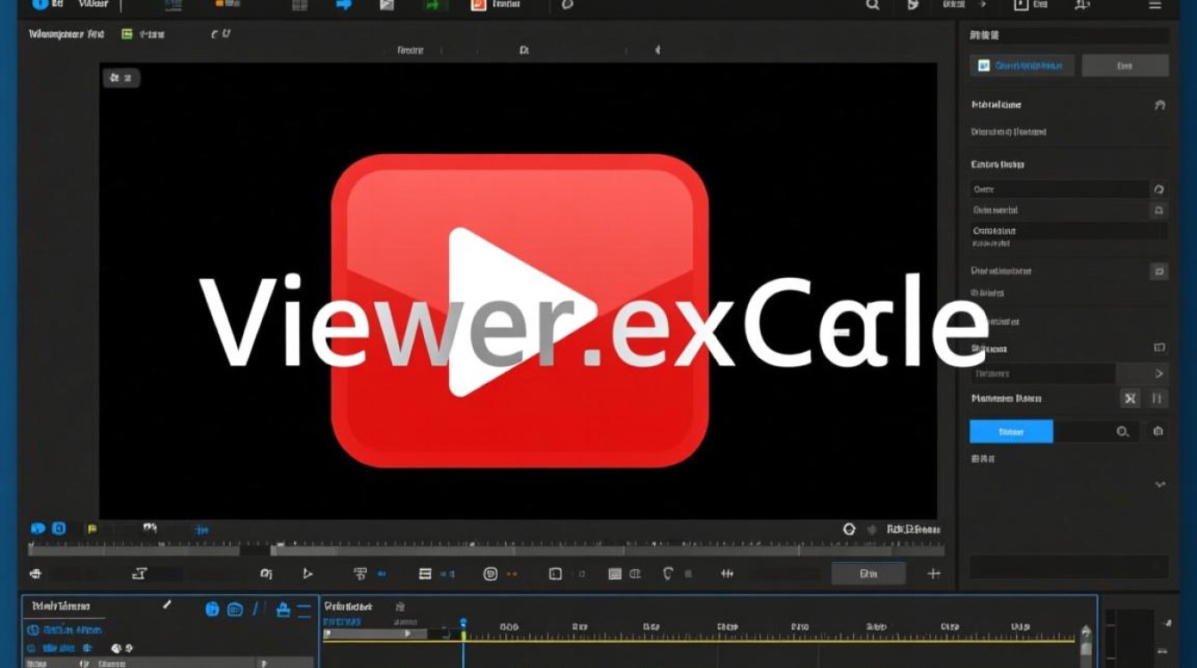Expand the preview scale dropdown above the viewer
The width and height of the screenshot is (1197, 668).
[121, 78]
